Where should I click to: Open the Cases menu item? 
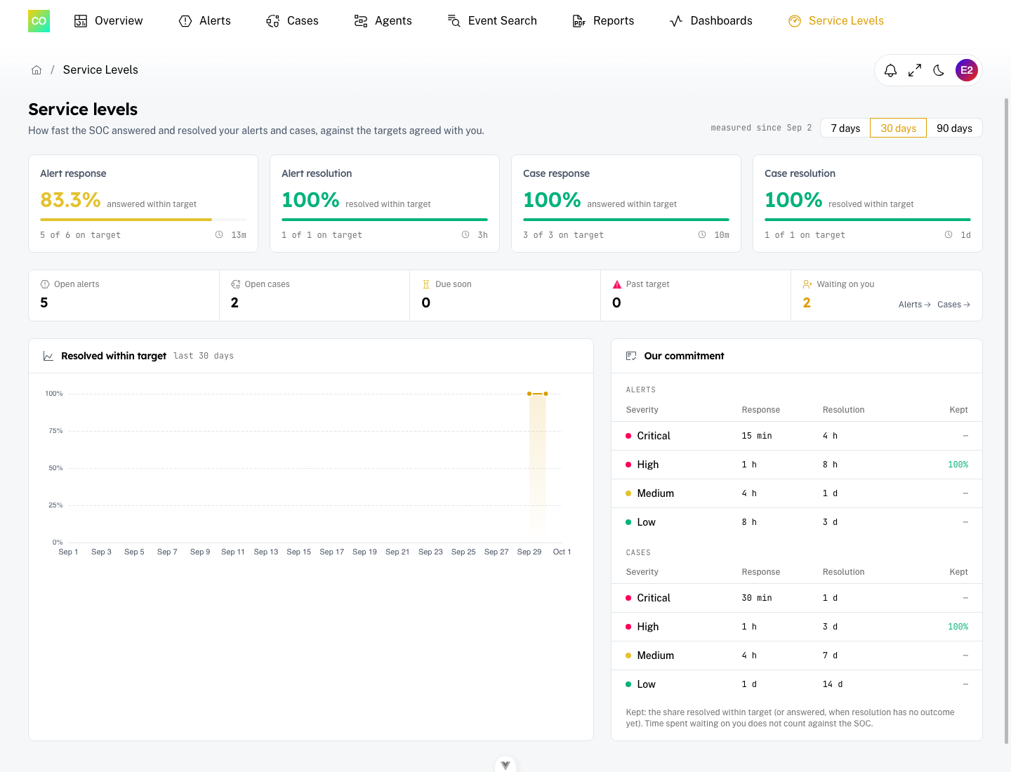click(x=293, y=21)
